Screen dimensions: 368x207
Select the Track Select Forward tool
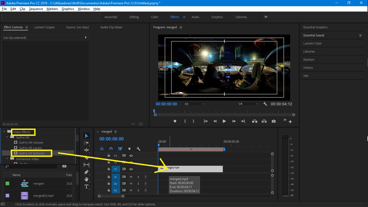tap(86, 143)
